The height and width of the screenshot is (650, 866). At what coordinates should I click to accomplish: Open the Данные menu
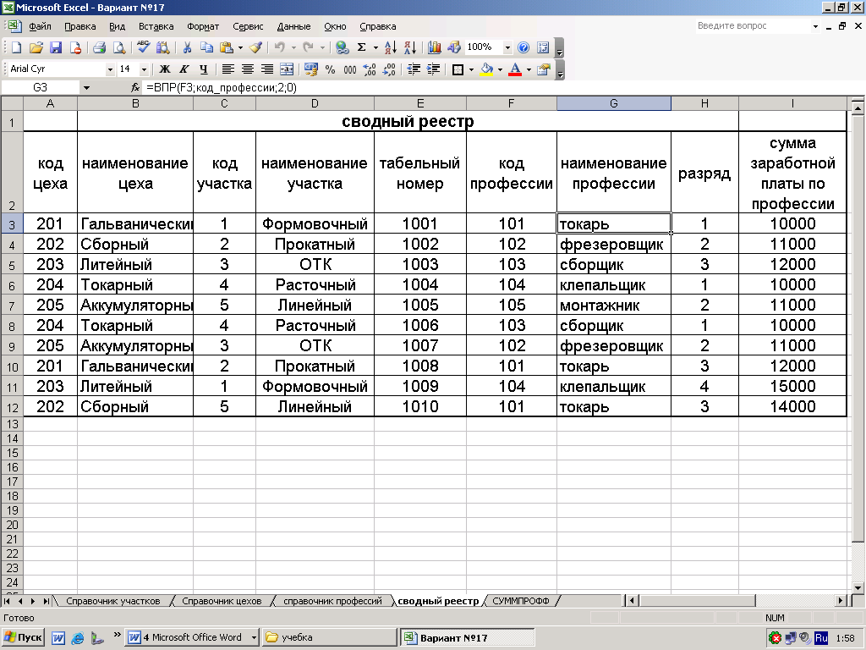tap(293, 26)
